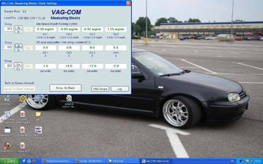Open the Windows Start menu

10,161
